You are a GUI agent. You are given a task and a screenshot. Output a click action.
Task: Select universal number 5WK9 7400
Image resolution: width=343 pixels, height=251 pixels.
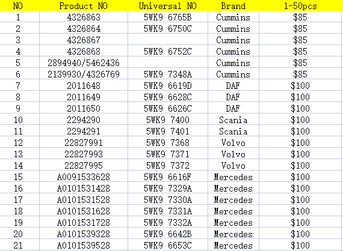[x=168, y=119]
